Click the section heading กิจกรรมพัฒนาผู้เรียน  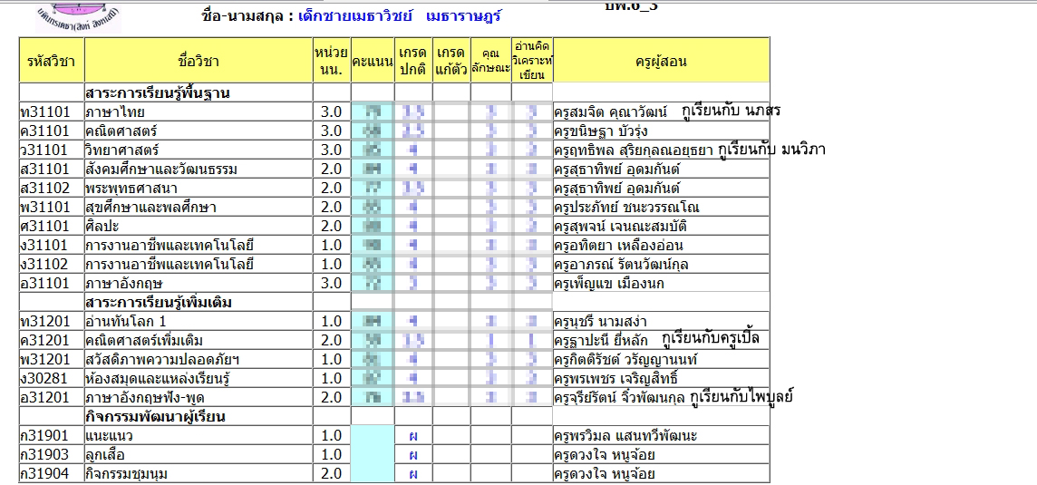(x=155, y=417)
